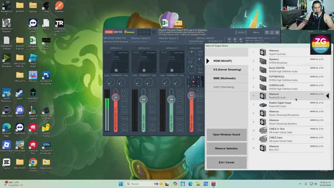Open League of Legends shortcut

coord(33,113)
